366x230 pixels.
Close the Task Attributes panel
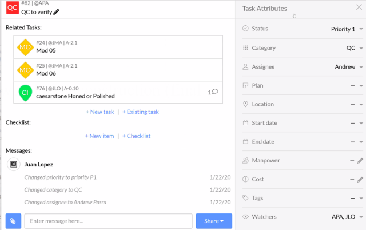click(x=358, y=9)
